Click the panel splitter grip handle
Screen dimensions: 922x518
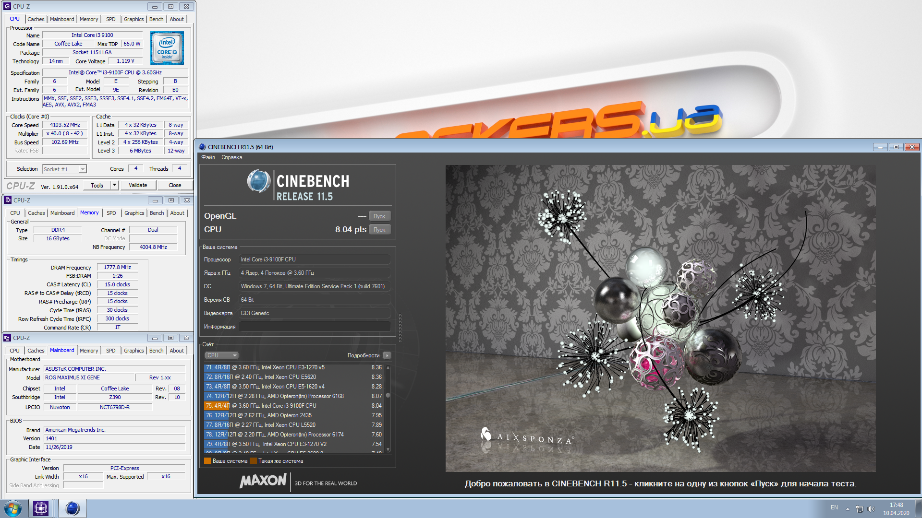click(x=400, y=328)
